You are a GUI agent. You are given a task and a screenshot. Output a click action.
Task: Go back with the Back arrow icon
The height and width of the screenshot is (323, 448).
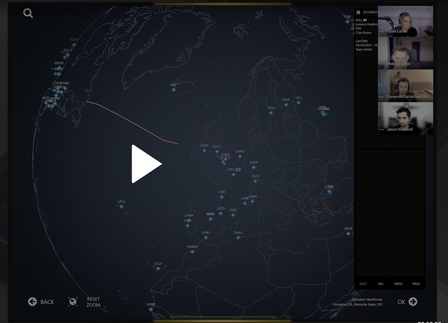click(x=32, y=302)
